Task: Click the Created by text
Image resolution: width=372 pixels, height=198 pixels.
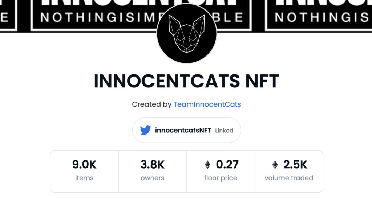Action: pyautogui.click(x=151, y=104)
